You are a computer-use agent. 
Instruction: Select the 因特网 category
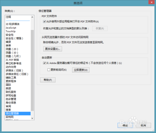[18, 117]
